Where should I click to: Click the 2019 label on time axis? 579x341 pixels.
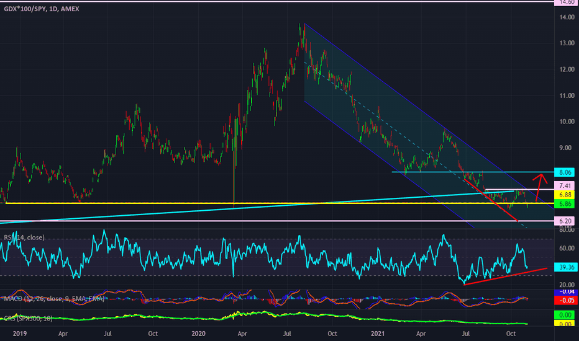coord(20,334)
